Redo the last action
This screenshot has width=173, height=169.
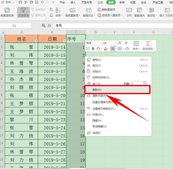pos(48,2)
